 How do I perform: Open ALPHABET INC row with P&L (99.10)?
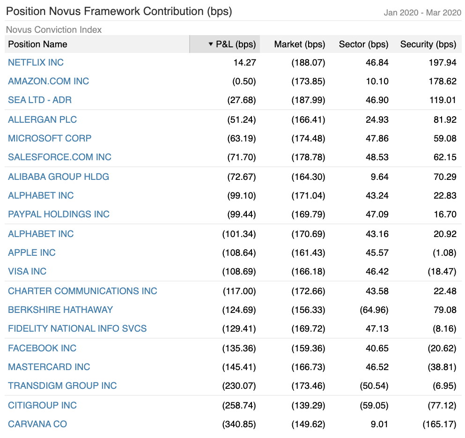(x=41, y=195)
